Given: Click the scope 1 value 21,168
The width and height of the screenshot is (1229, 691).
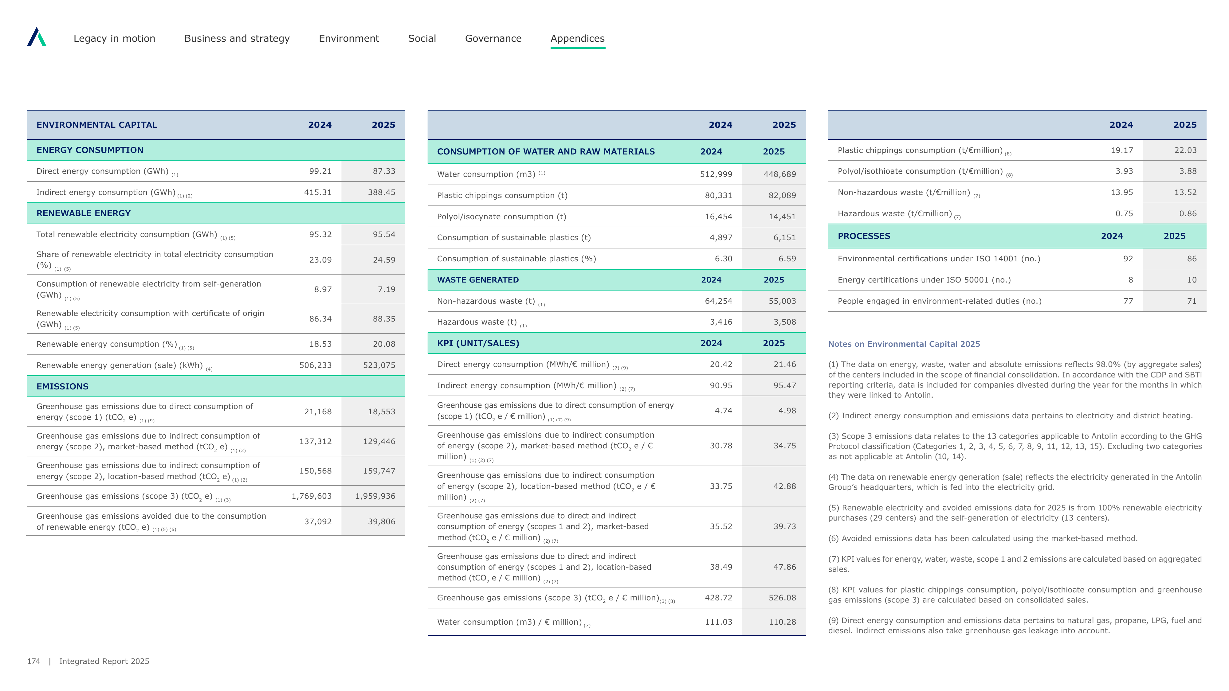Looking at the screenshot, I should click(318, 412).
